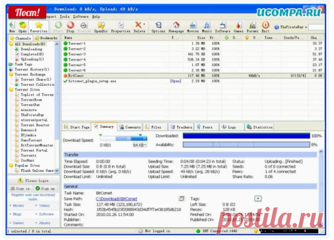This screenshot has height=240, width=334.
Task: Open the Favorites toolbar button
Action: (x=39, y=27)
